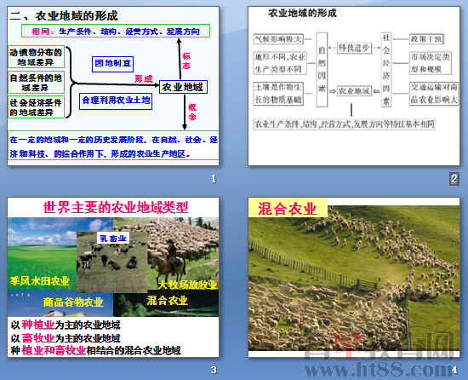Click the slide number 1 label
Screen dimensions: 468x380
[x=214, y=179]
